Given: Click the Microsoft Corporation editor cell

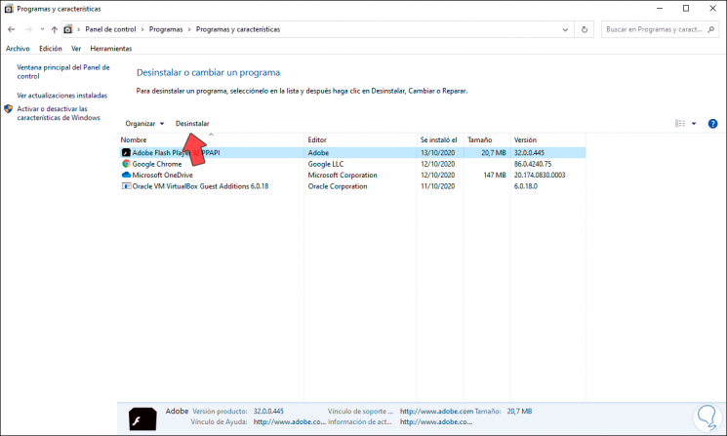Looking at the screenshot, I should coord(343,176).
